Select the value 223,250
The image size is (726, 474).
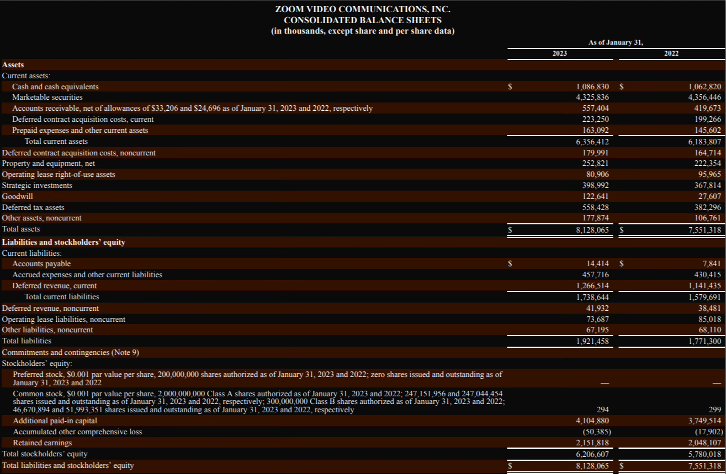596,120
